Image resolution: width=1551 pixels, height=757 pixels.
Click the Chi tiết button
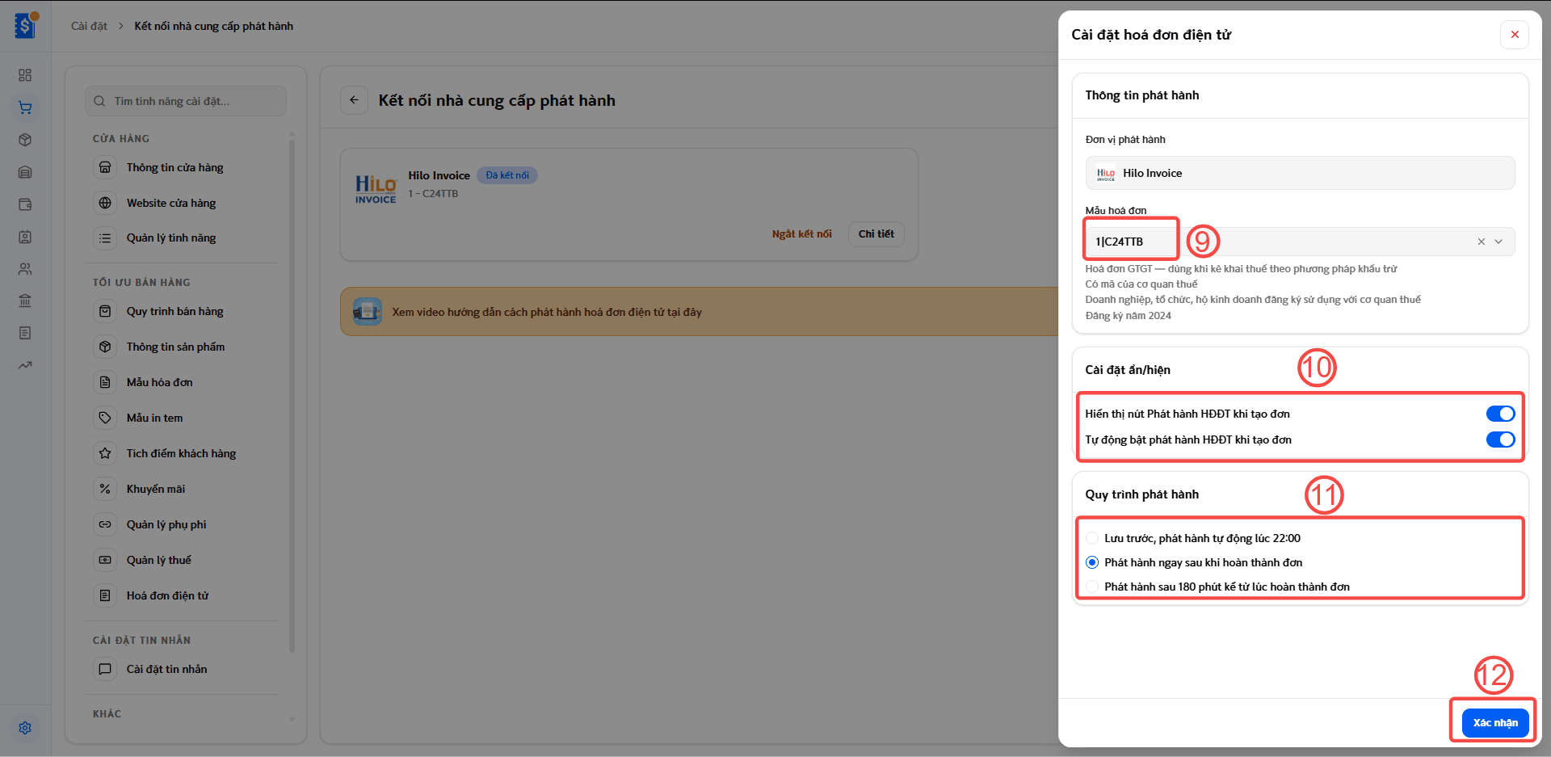tap(876, 234)
